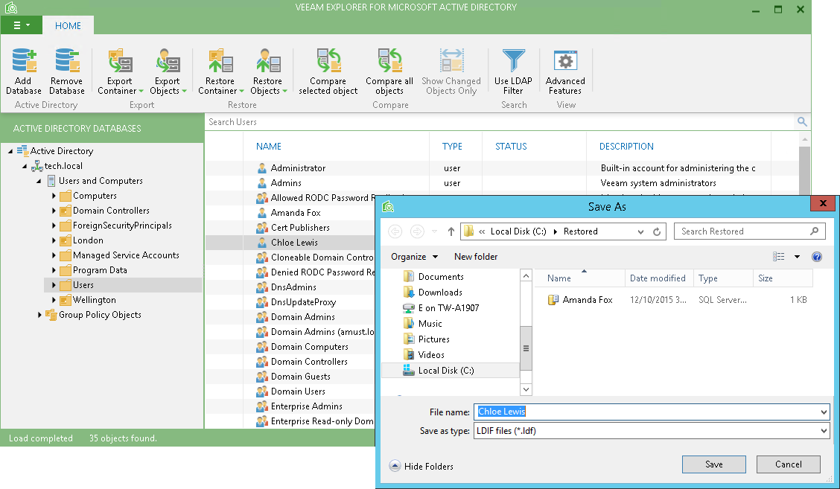The height and width of the screenshot is (489, 840).
Task: Click the user list vertical scrollbar
Action: click(804, 169)
